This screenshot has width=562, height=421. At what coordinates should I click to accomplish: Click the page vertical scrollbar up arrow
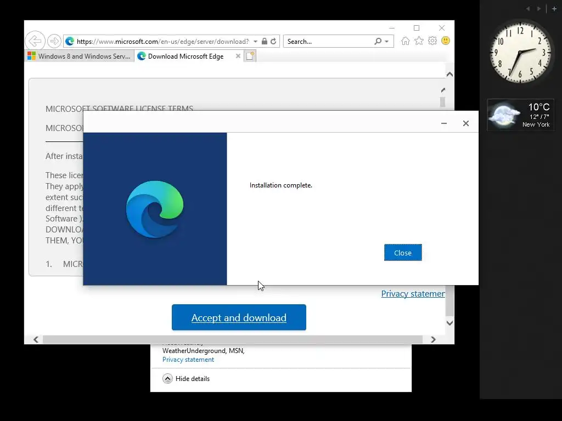pyautogui.click(x=449, y=75)
